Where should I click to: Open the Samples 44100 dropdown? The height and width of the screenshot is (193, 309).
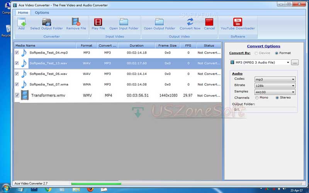click(x=275, y=92)
